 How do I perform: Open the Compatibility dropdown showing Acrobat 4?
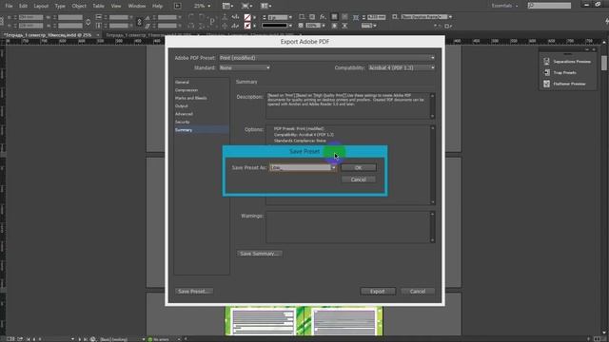click(402, 67)
